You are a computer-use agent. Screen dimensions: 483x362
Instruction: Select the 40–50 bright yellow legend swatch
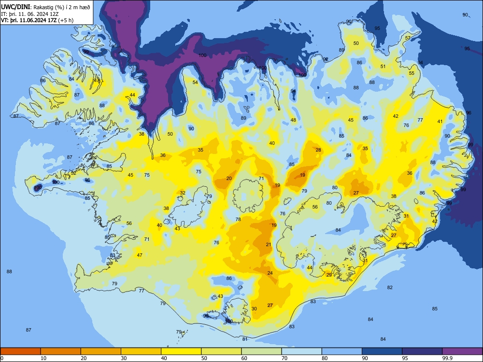tap(181, 351)
